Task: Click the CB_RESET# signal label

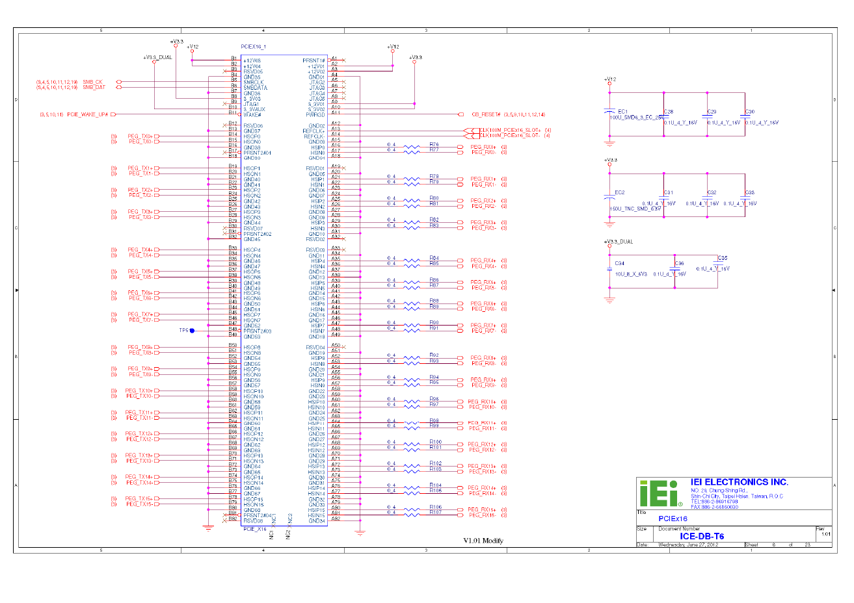Action: [486, 114]
